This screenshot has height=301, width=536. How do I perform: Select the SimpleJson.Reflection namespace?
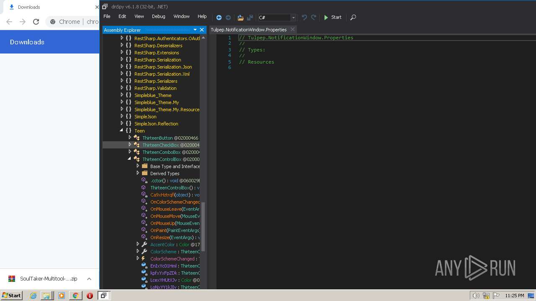156,124
